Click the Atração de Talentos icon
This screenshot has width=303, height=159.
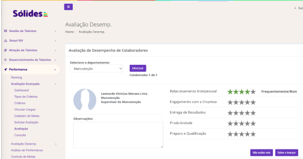pyautogui.click(x=6, y=50)
